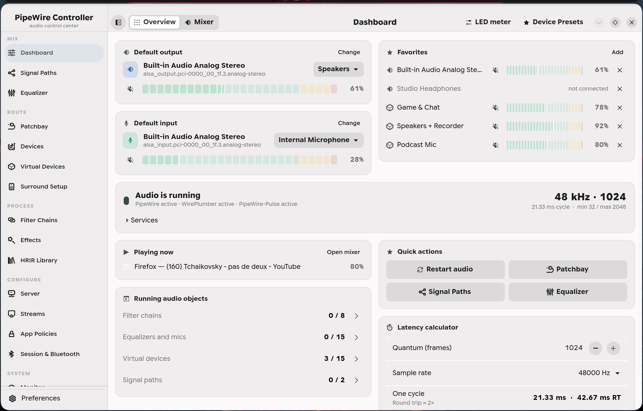The width and height of the screenshot is (643, 411).
Task: Open the Devices sidebar page
Action: [x=54, y=146]
